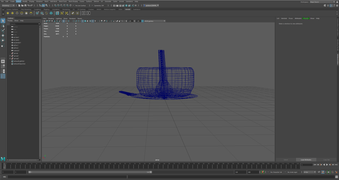Open the Shading menu in viewport panel
This screenshot has height=180, width=339.
pyautogui.click(x=51, y=19)
